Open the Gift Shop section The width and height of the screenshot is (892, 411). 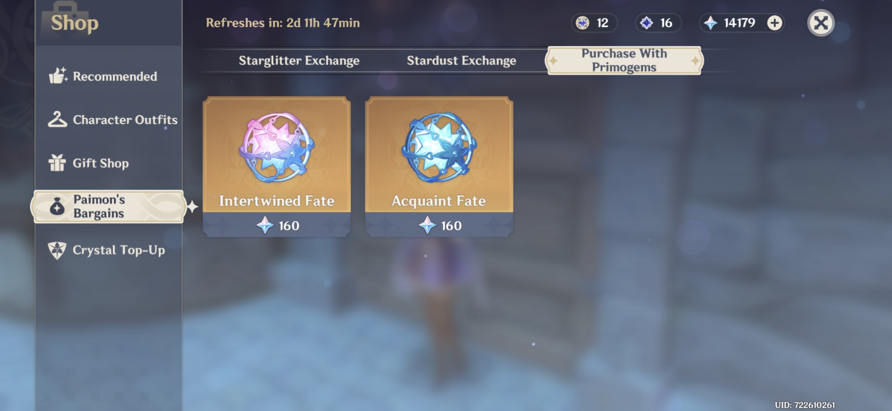coord(108,163)
